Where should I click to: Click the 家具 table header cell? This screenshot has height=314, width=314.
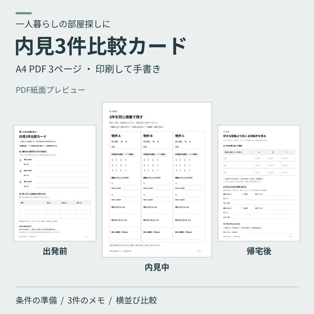[32, 203]
